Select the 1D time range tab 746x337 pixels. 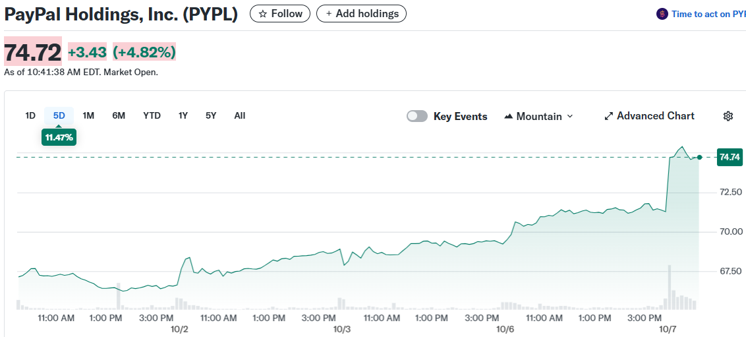[x=30, y=115]
